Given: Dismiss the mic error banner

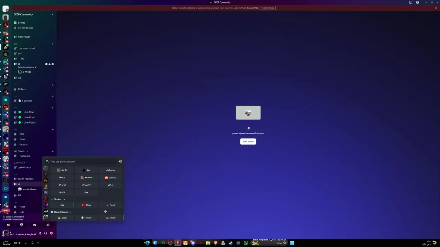Looking at the screenshot, I should click(x=436, y=8).
